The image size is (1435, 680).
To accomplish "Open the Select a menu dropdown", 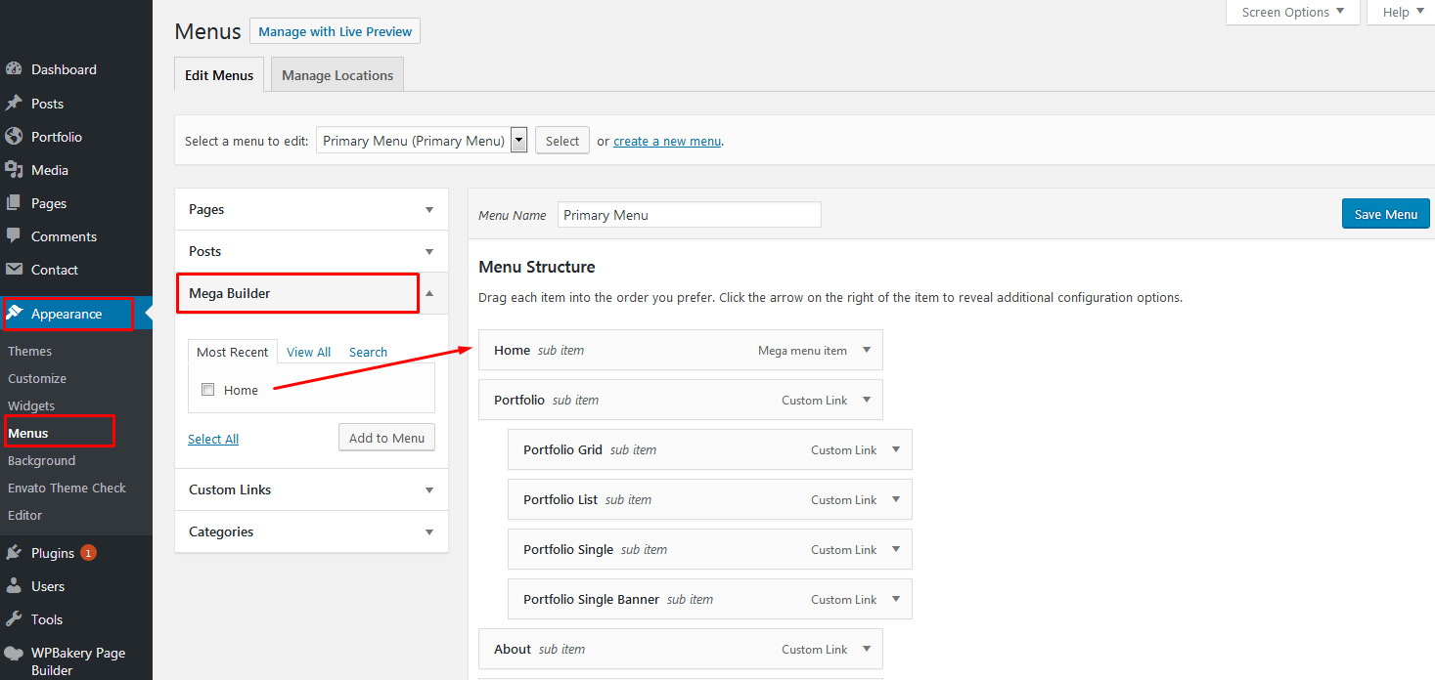I will coord(422,141).
